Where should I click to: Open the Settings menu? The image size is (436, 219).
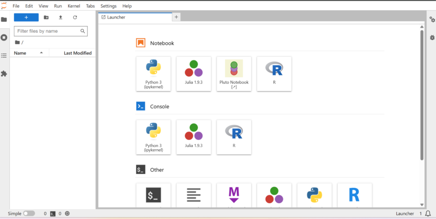pos(109,6)
